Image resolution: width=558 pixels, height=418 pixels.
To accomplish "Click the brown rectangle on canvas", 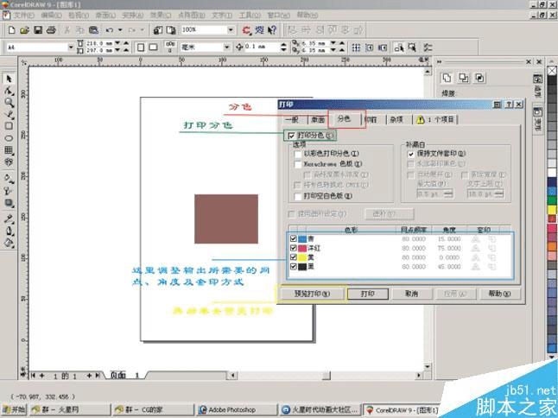I will click(226, 218).
